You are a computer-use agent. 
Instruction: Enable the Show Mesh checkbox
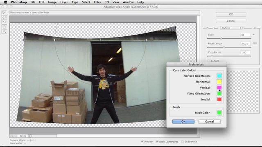tap(183, 142)
